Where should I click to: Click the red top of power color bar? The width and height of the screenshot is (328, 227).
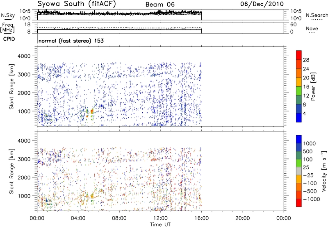299,55
